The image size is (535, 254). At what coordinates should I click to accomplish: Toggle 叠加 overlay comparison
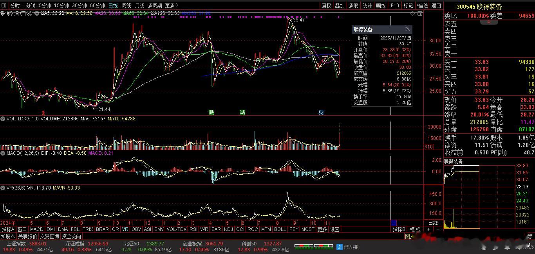pyautogui.click(x=340, y=5)
